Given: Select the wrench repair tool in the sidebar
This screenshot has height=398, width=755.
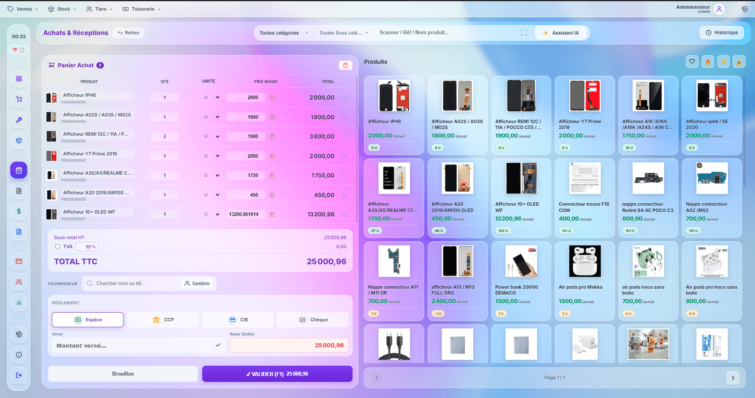Looking at the screenshot, I should coord(18,120).
